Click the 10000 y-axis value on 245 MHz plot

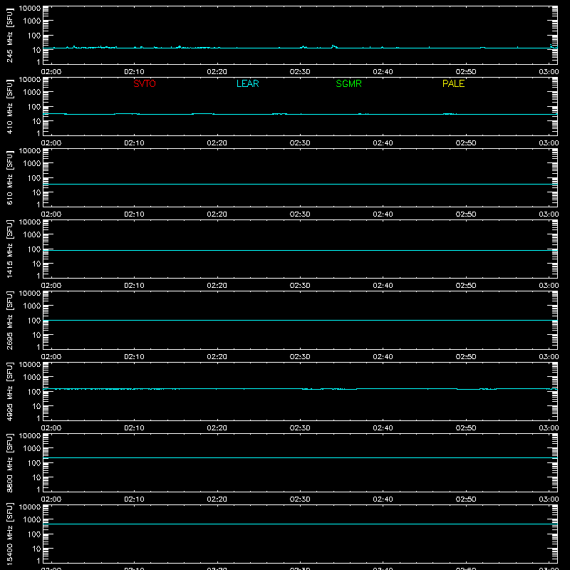pos(30,9)
